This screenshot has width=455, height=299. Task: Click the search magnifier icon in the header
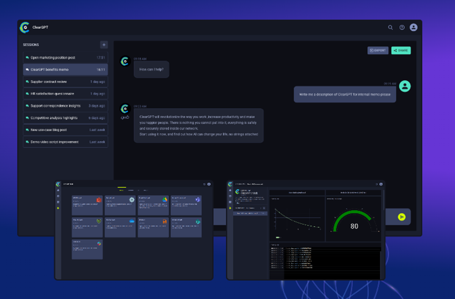pos(390,27)
